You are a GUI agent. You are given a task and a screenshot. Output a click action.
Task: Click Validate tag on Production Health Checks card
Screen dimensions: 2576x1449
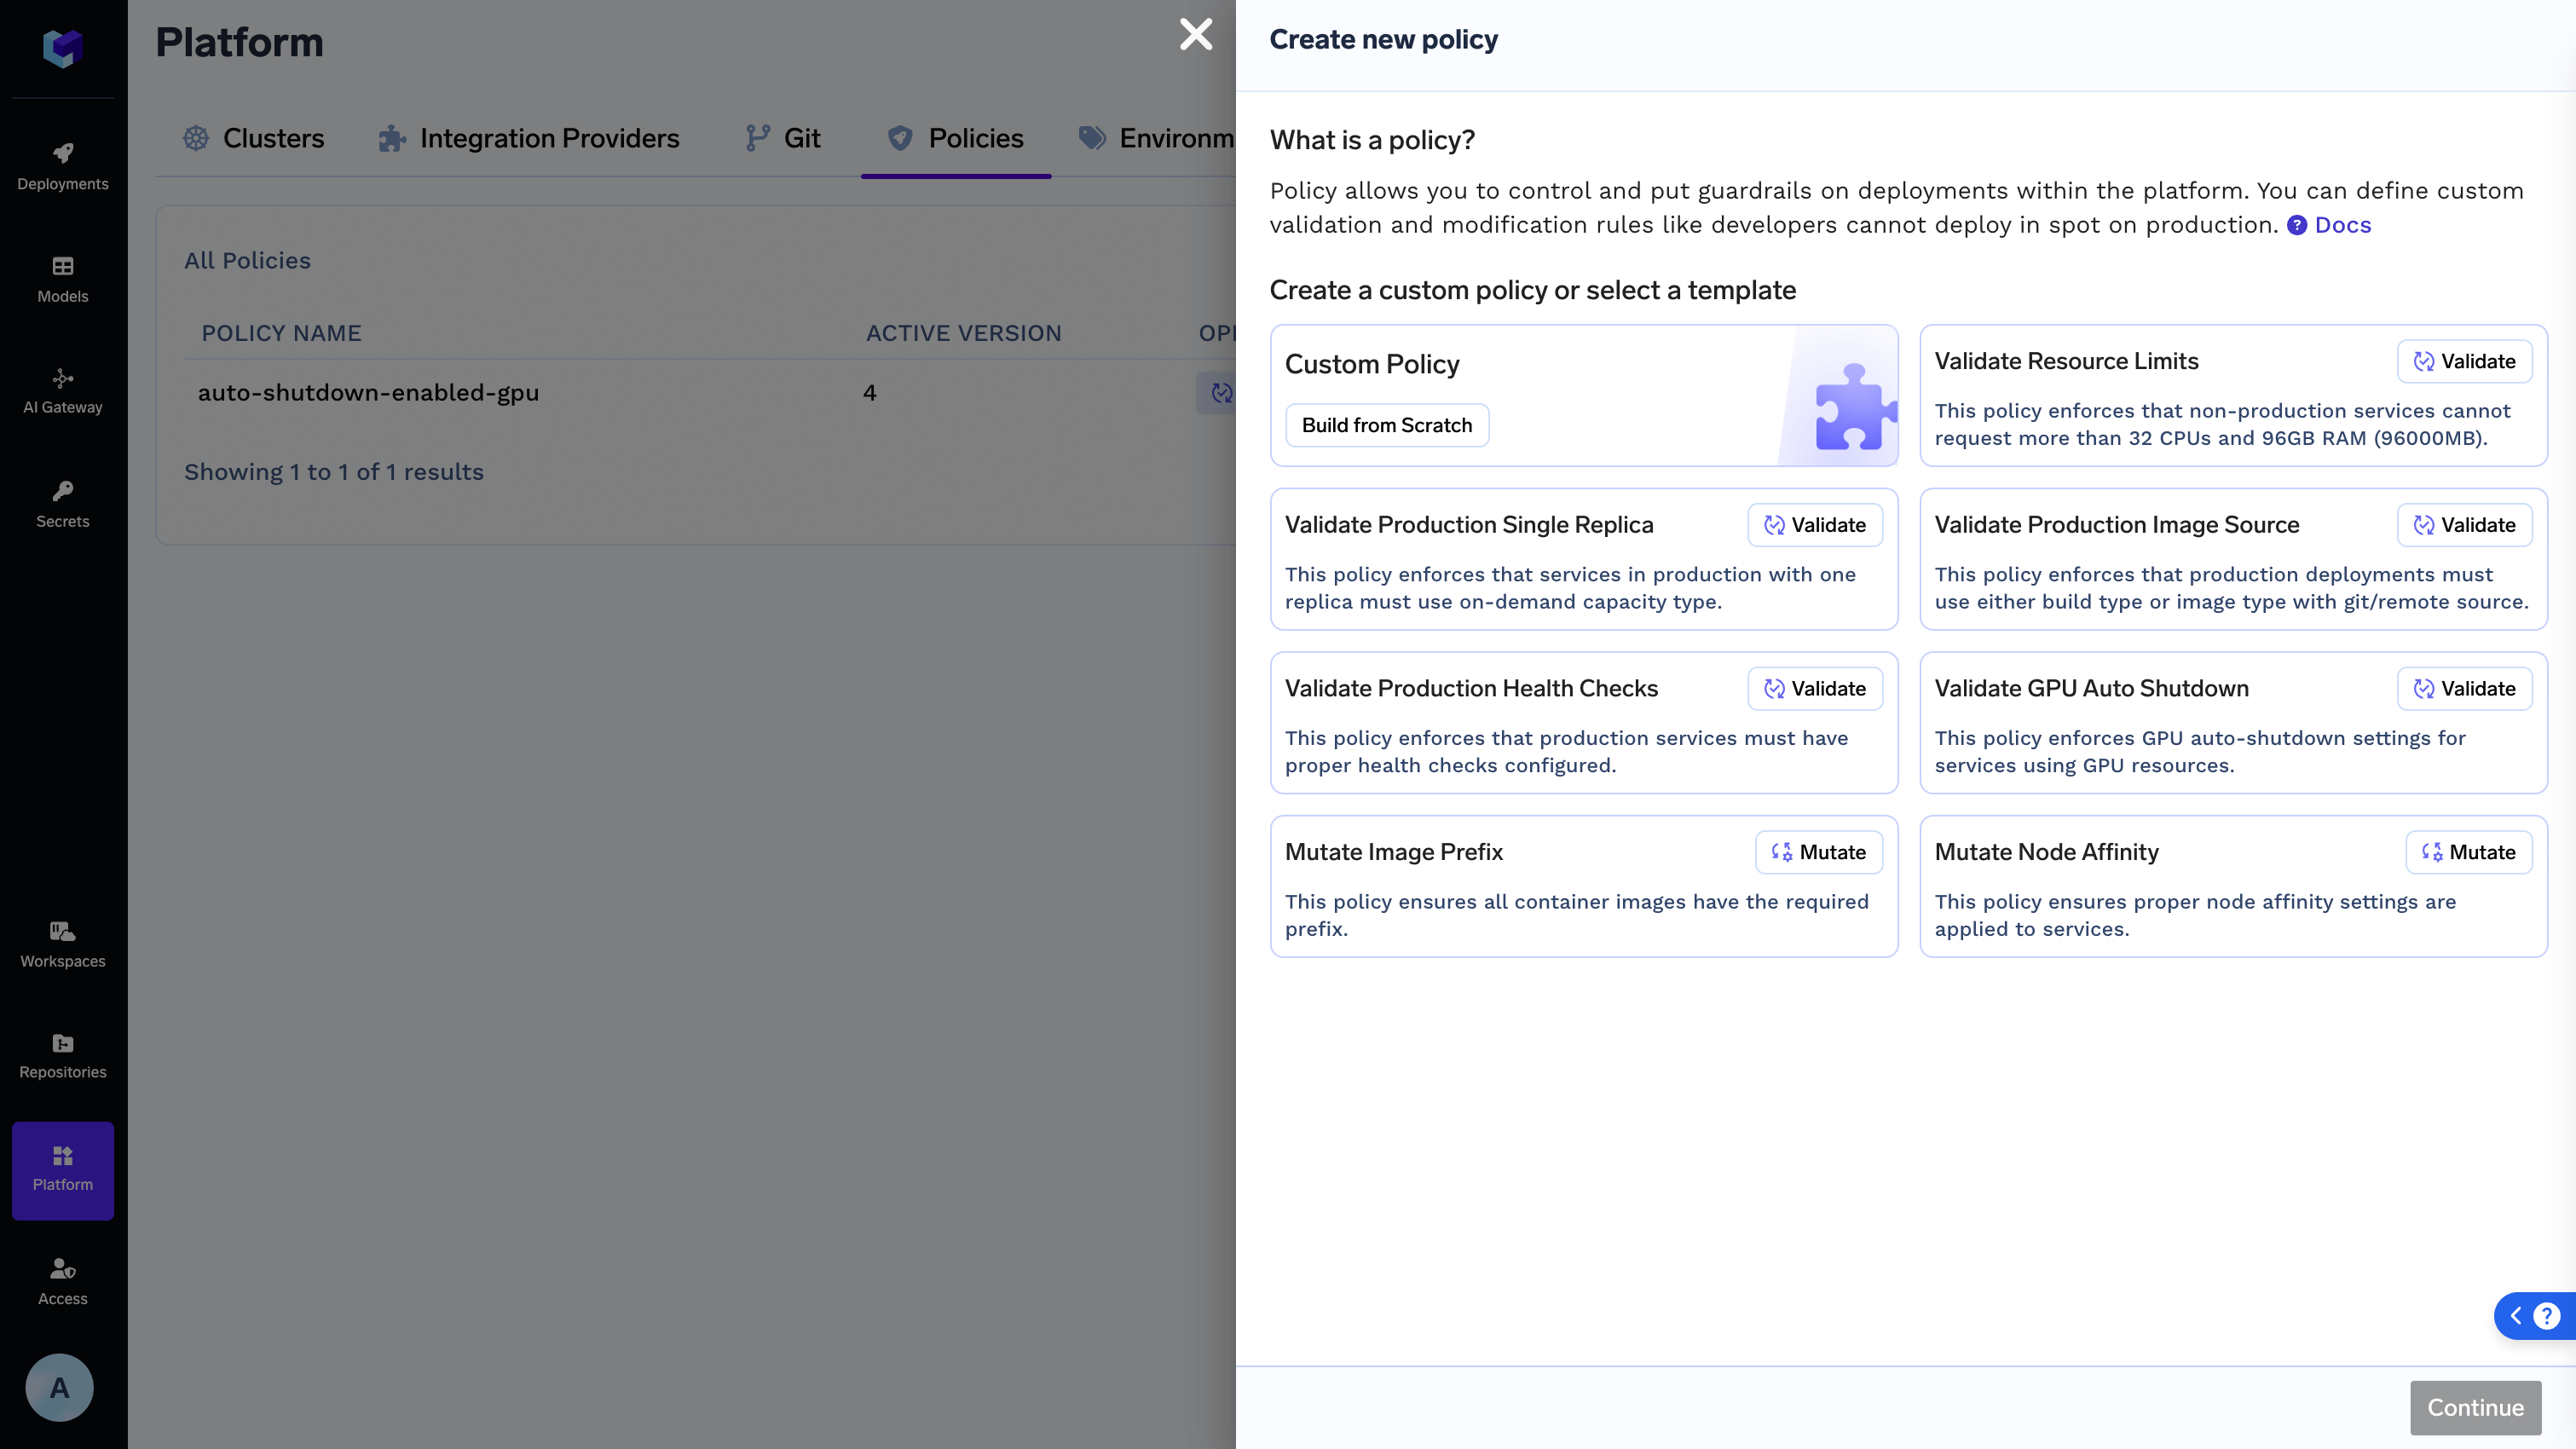[x=1814, y=688]
